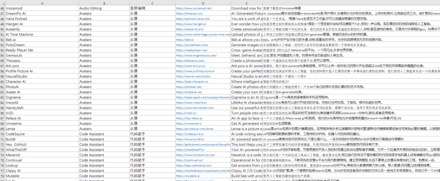This screenshot has height=181, width=440.
Task: Open the profilepicture.ai link
Action: tap(195, 71)
